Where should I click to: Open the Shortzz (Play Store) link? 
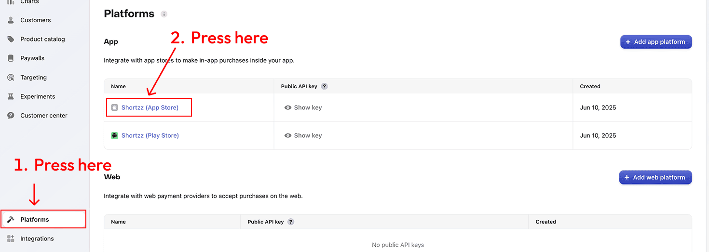click(150, 135)
